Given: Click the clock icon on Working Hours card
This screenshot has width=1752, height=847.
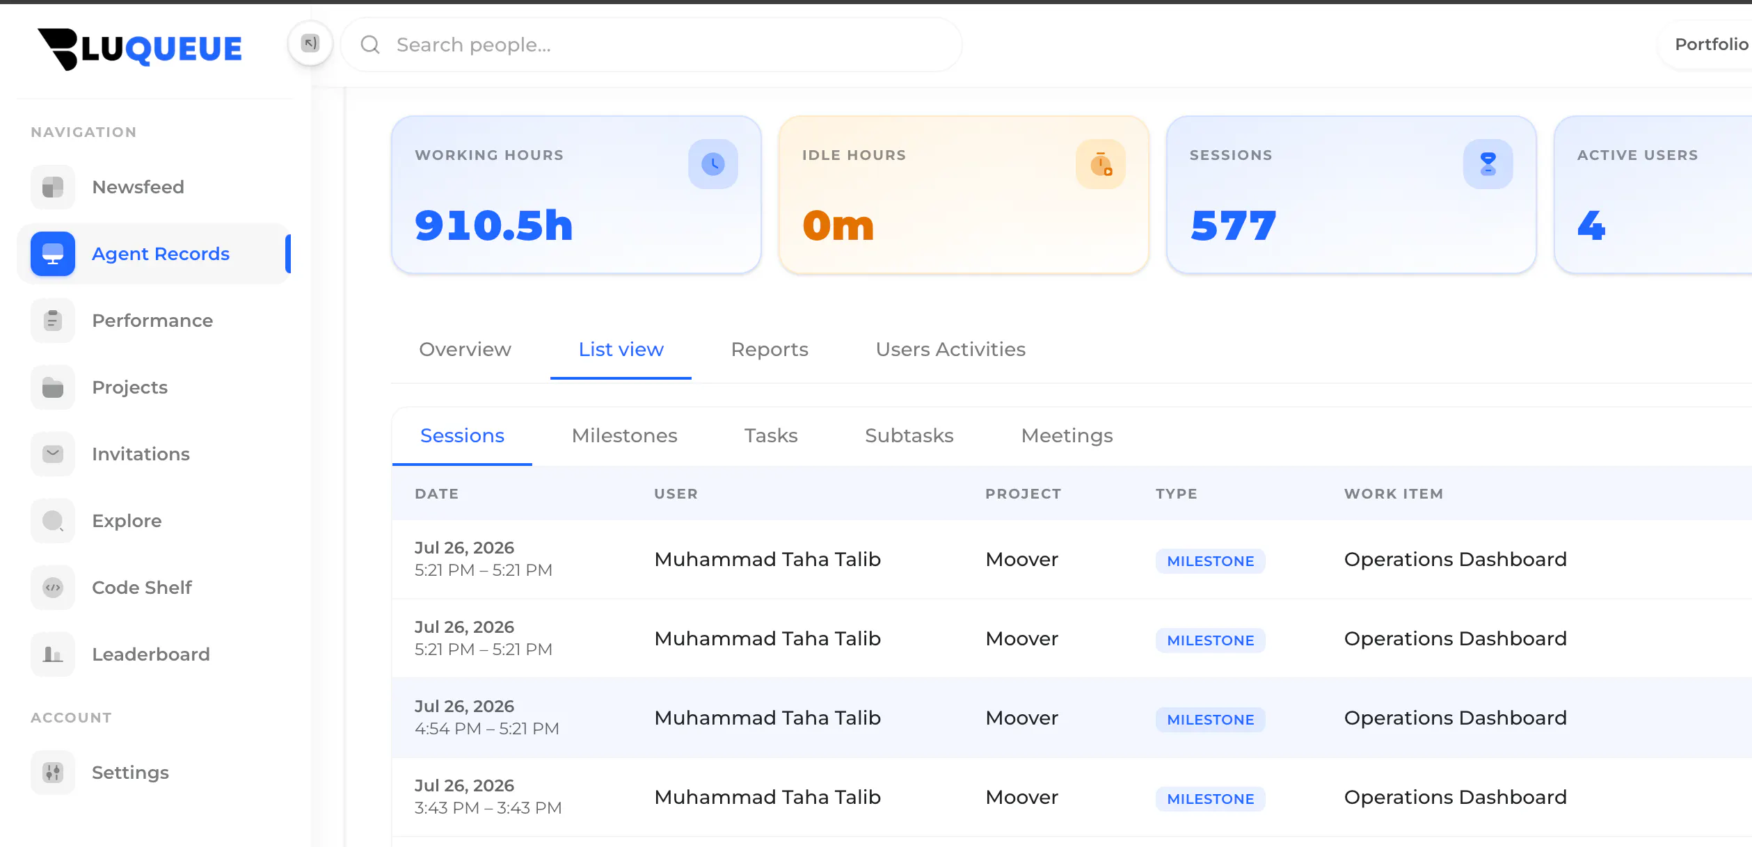Looking at the screenshot, I should pyautogui.click(x=713, y=164).
